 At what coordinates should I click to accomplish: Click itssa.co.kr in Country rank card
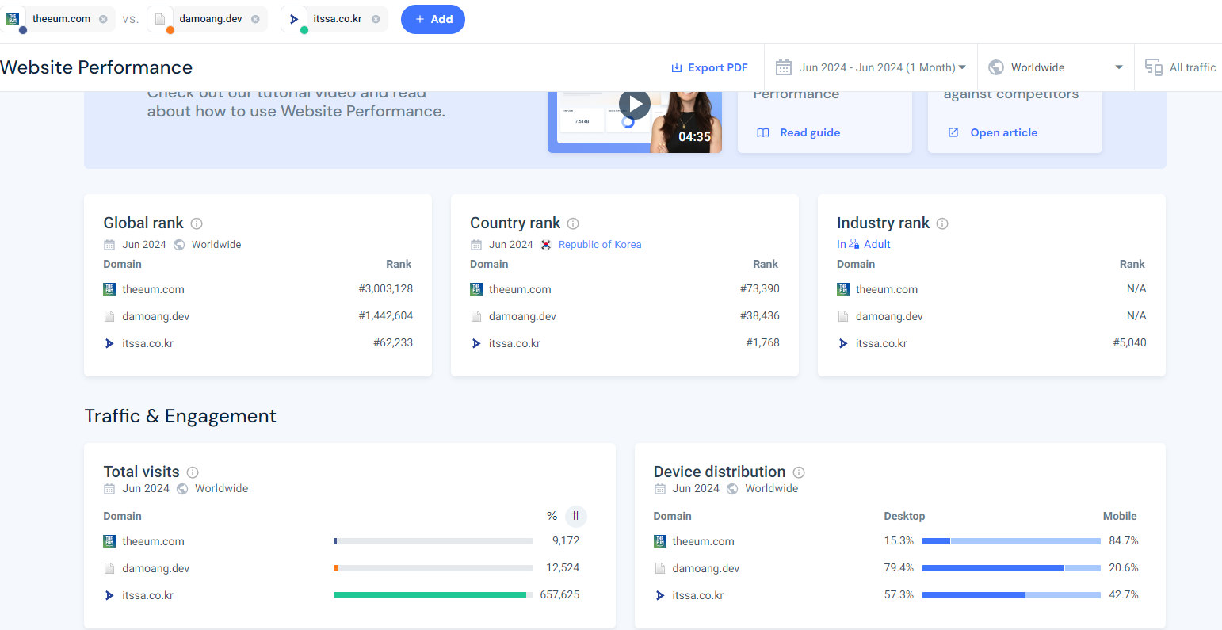click(x=514, y=343)
